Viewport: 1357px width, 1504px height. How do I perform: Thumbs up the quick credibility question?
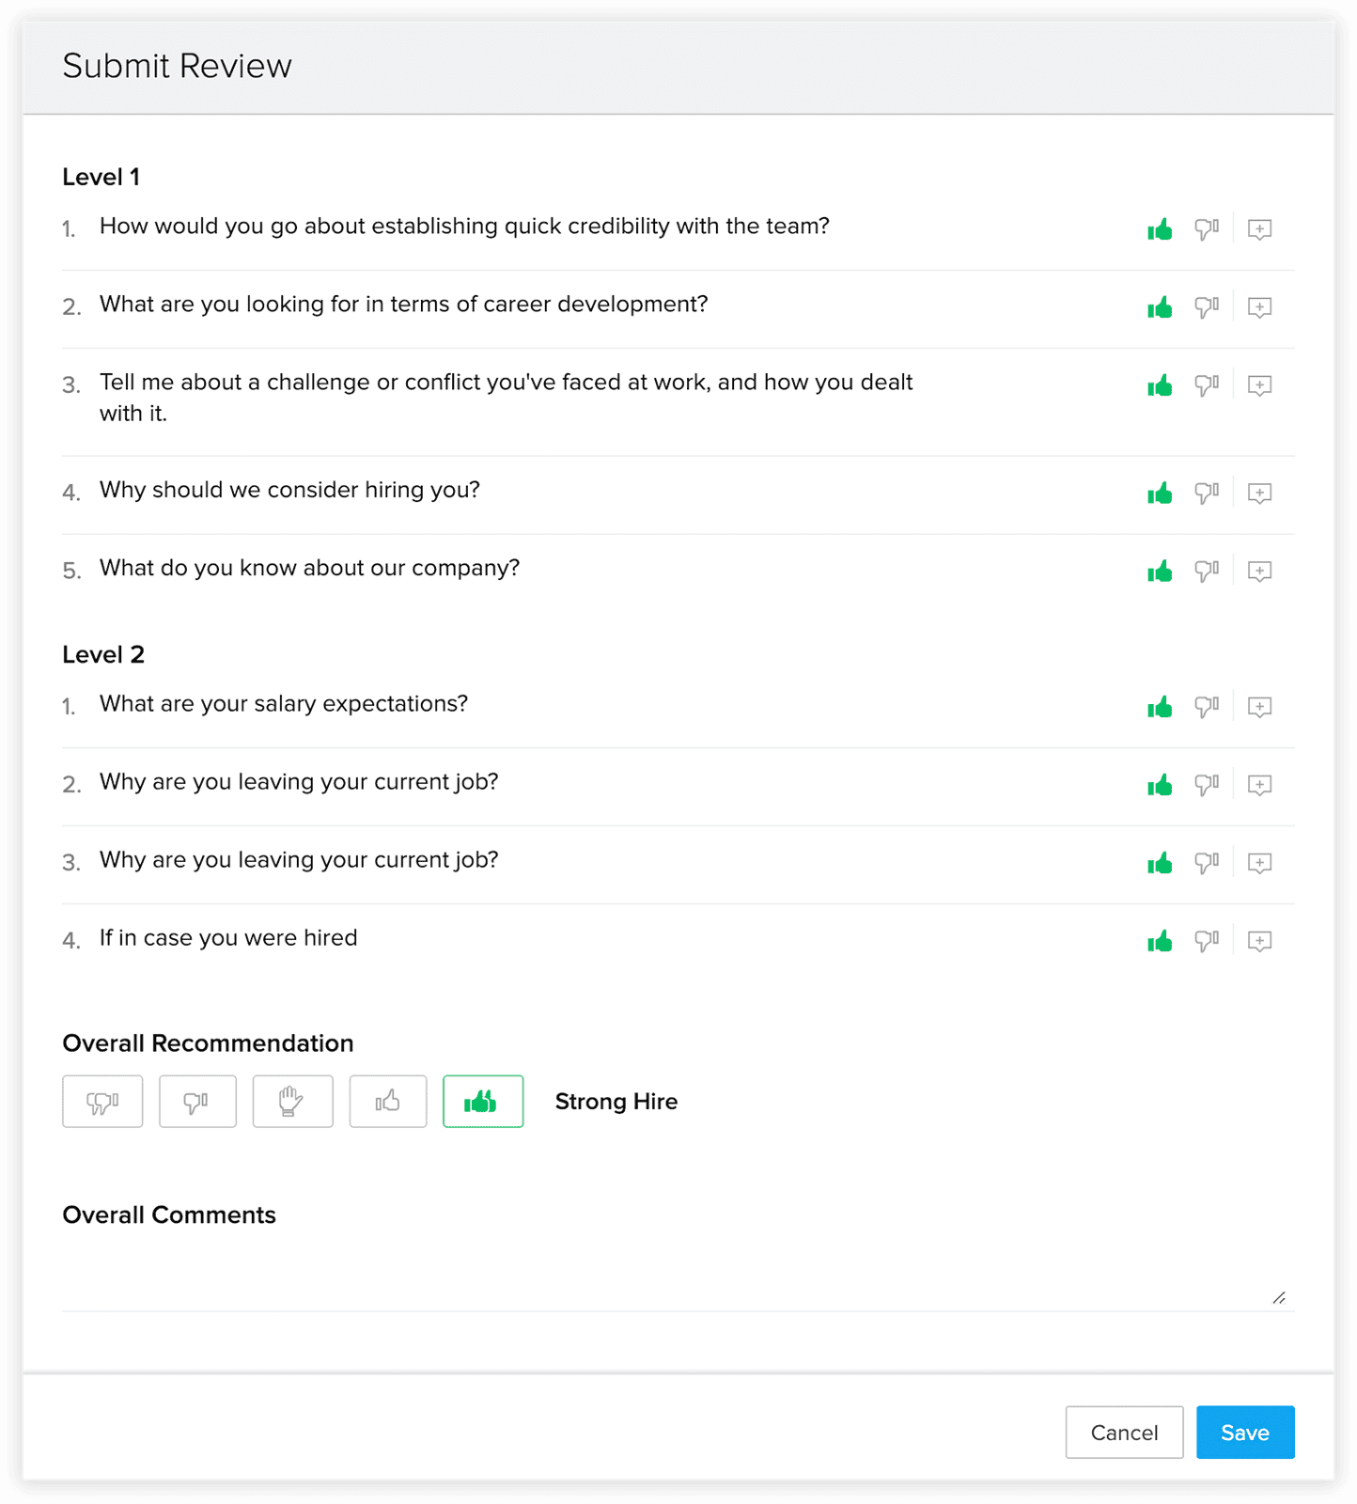point(1160,229)
